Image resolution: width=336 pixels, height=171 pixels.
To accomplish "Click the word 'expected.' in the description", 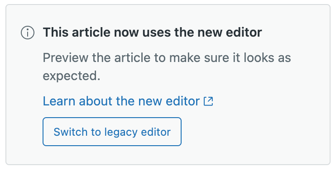I will click(72, 76).
